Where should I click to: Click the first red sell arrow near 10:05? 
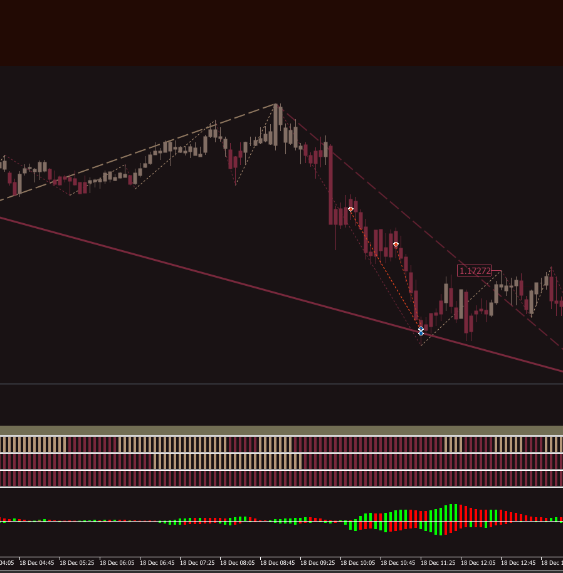point(350,209)
